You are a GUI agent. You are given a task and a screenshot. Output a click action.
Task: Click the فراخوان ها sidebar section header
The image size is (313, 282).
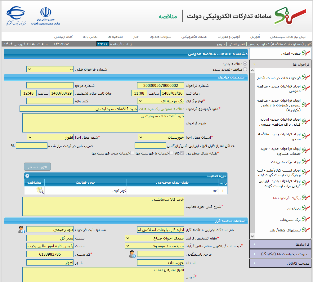280,64
